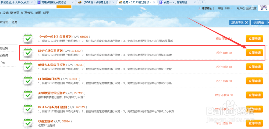Close the 百度一下，你就知道 tab
The height and width of the screenshot is (129, 269).
click(x=194, y=2)
